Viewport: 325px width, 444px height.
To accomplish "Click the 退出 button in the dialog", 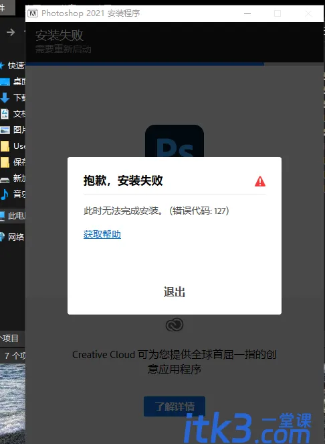I will pos(175,292).
